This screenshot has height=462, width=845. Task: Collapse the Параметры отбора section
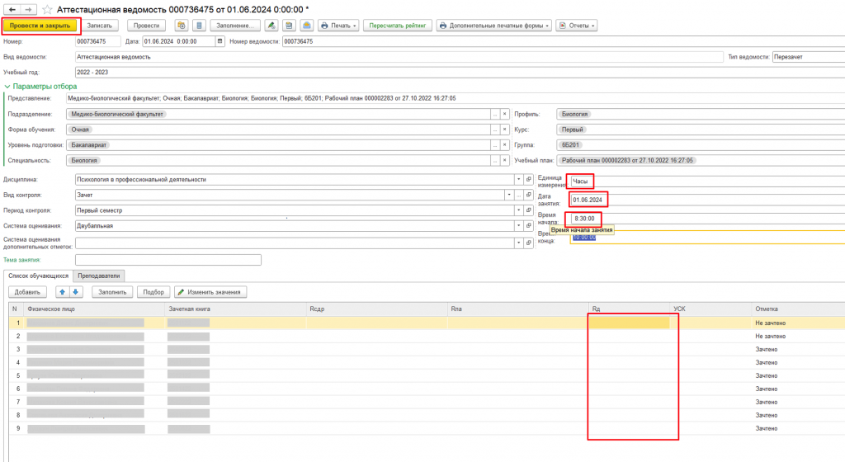(7, 86)
